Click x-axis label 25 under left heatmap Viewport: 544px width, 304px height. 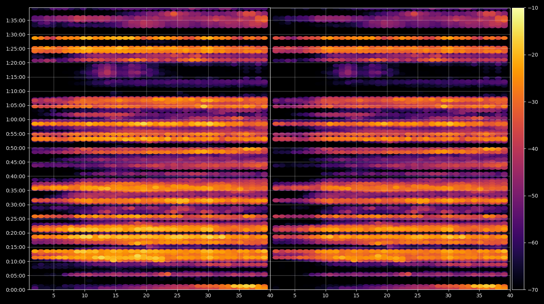[177, 296]
